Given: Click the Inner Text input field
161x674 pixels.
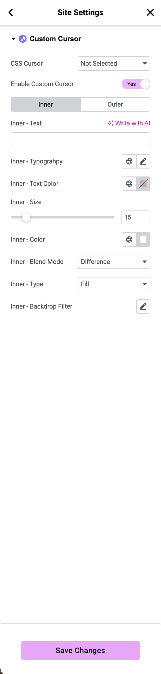Looking at the screenshot, I should (80, 139).
